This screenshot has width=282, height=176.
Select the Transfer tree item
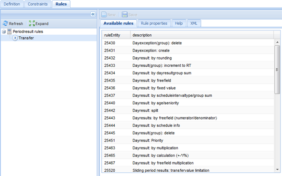(x=26, y=38)
